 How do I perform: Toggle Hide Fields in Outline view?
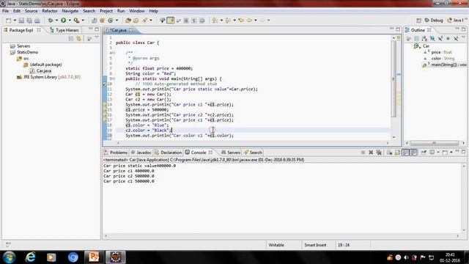pos(432,39)
